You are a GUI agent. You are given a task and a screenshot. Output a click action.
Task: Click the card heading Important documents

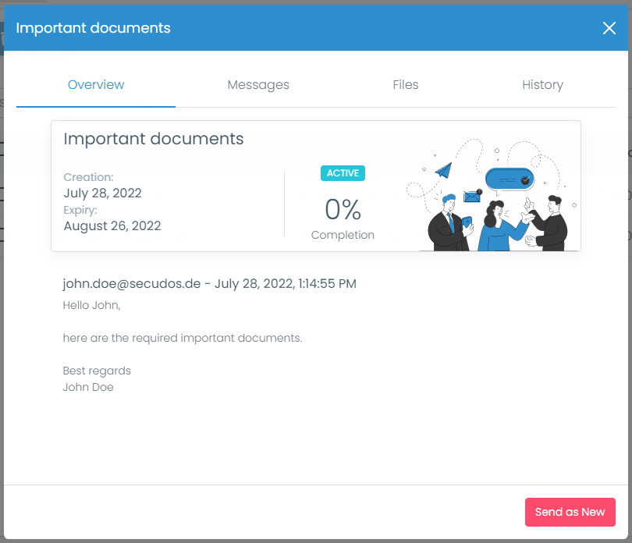click(x=153, y=138)
